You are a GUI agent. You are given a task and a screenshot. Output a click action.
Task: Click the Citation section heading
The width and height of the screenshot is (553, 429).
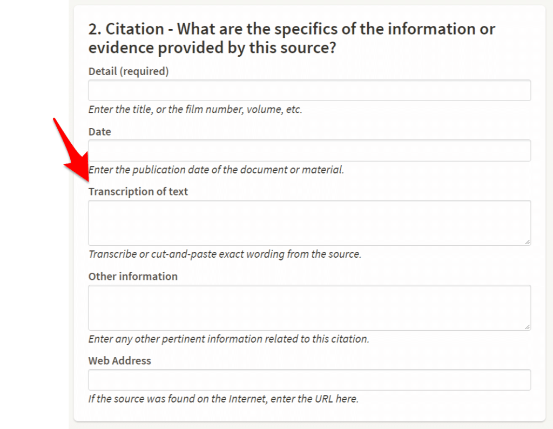pos(292,38)
